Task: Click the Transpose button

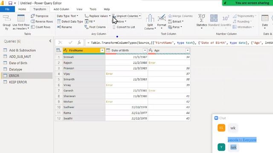Action: pos(40,16)
